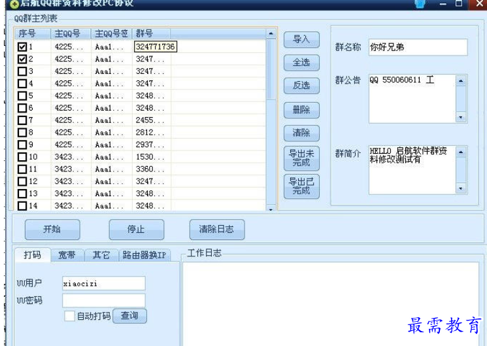Check the checkbox for row 6

pyautogui.click(x=22, y=108)
